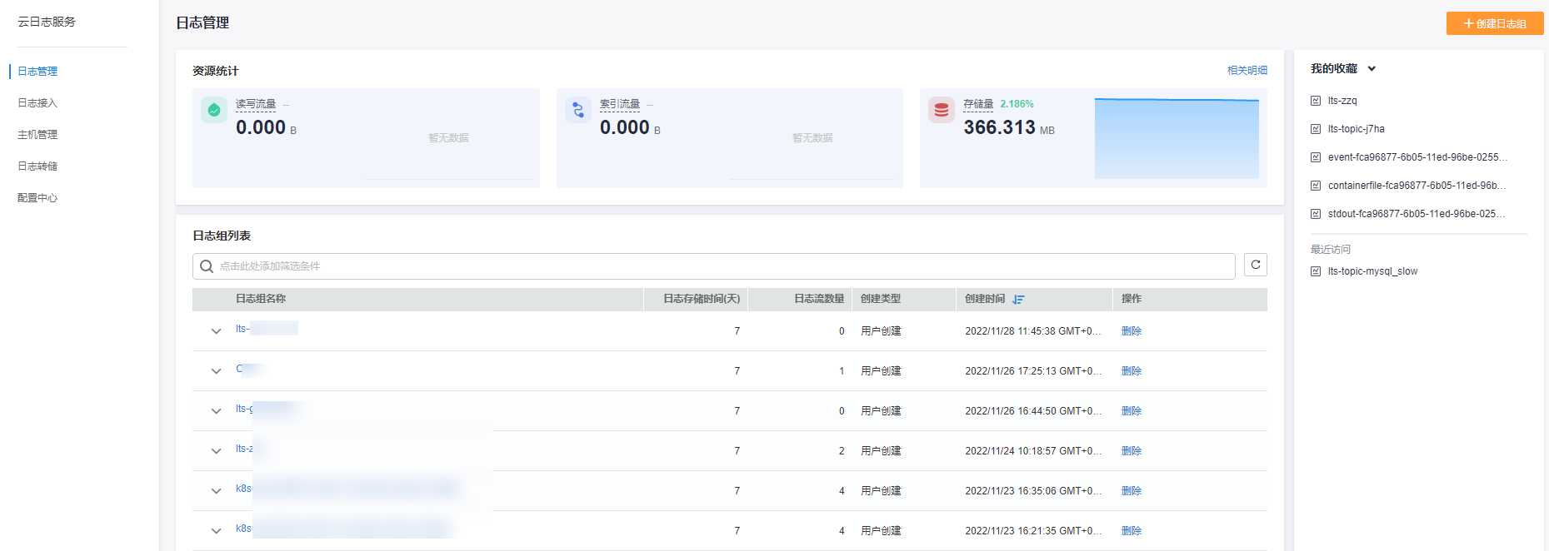This screenshot has width=1549, height=551.
Task: Click the 创建日志组 button
Action: pos(1494,23)
